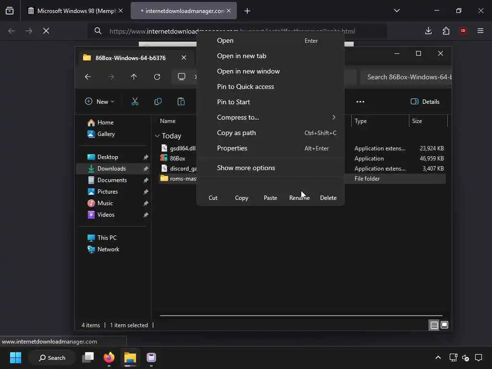Close the 86Box-Windows-64-b6376 Explorer tab
Image resolution: width=492 pixels, height=369 pixels.
(184, 58)
